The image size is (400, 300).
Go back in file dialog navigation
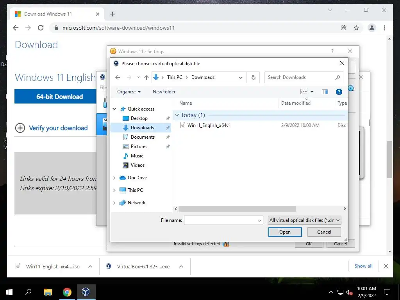pos(117,77)
